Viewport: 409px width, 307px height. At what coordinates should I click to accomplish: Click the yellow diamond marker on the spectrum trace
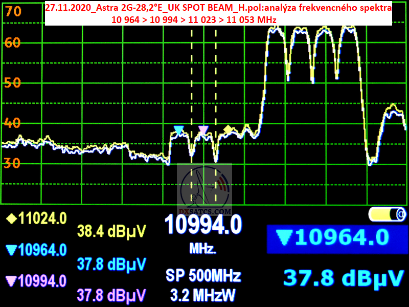point(228,129)
